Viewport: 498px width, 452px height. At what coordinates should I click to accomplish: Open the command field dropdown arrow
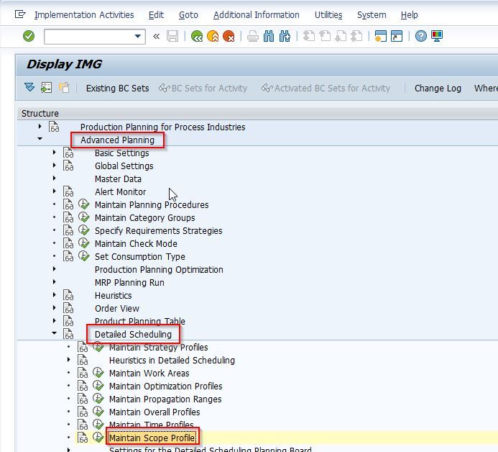tap(138, 36)
